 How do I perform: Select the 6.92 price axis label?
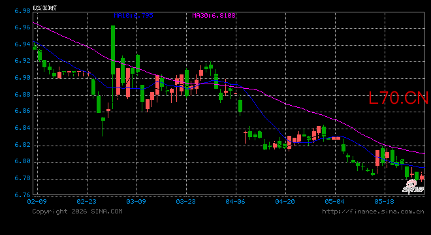tap(22, 61)
